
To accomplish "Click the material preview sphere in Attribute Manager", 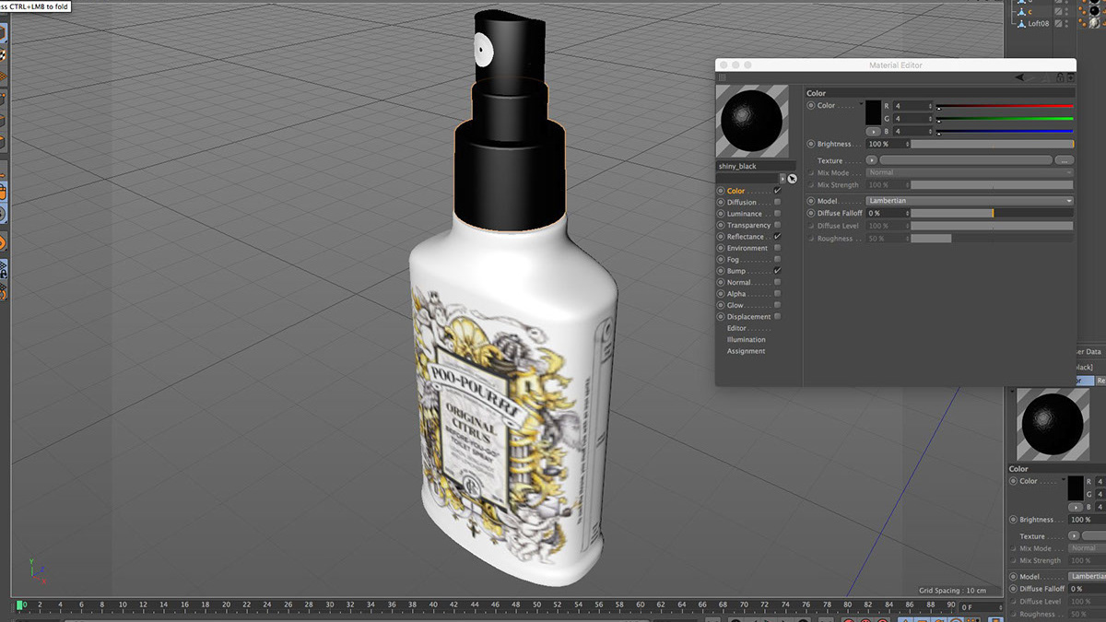I will (x=1052, y=423).
